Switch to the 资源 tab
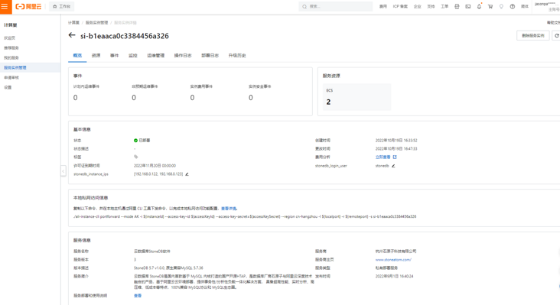The height and width of the screenshot is (305, 560). 96,55
